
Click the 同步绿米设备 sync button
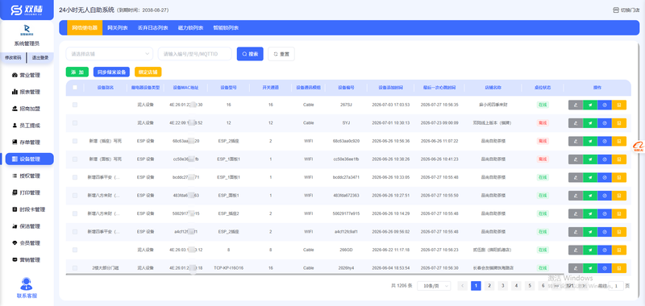pos(111,72)
